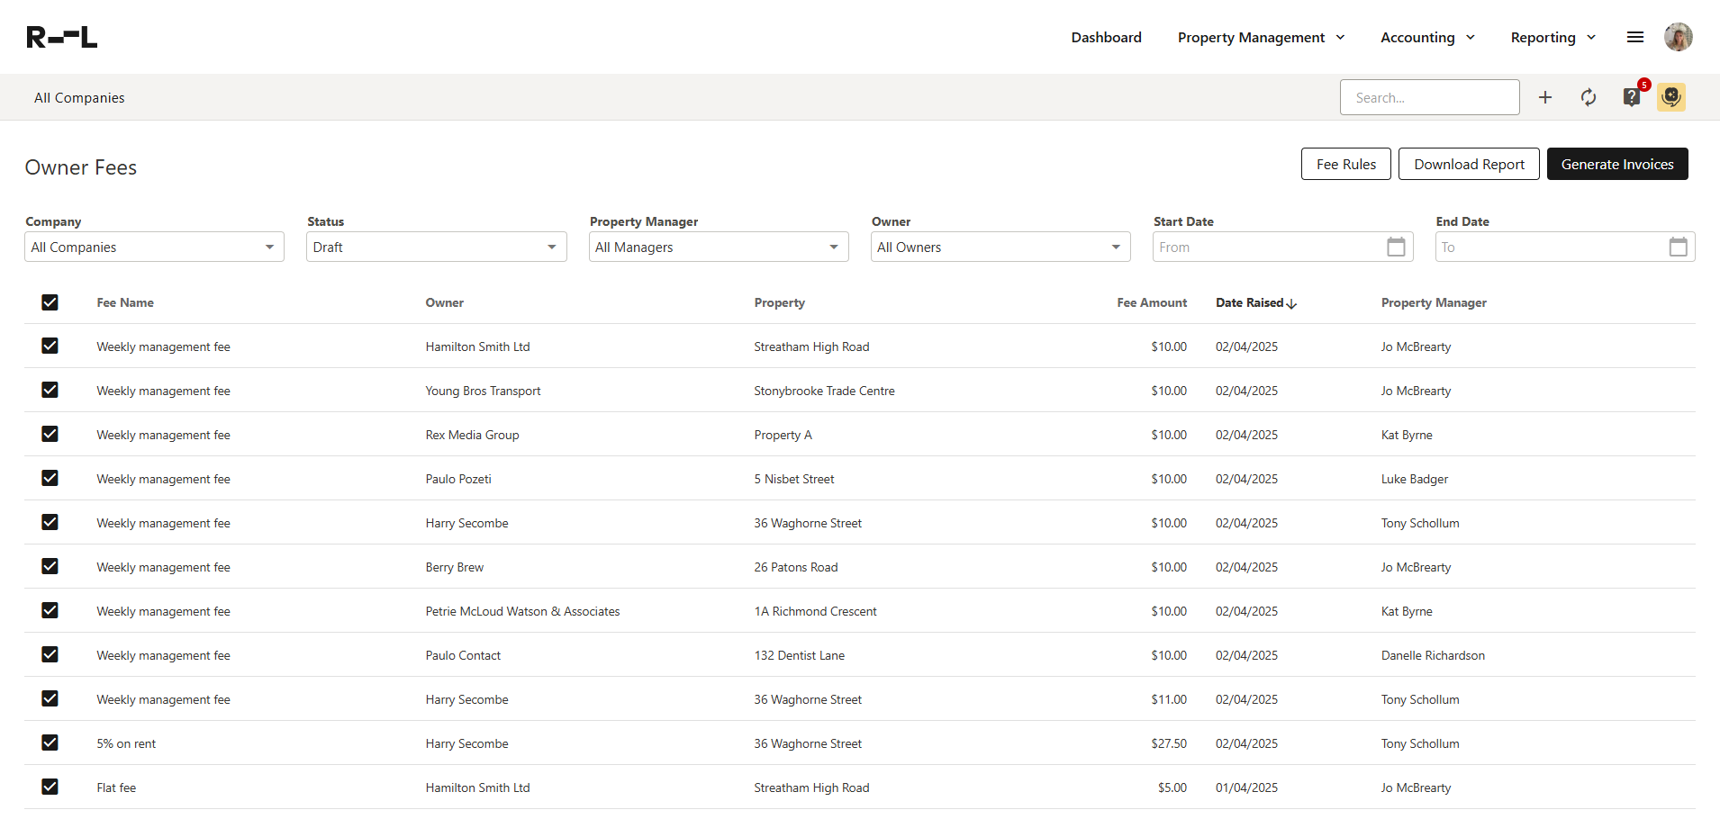Uncheck the Paulo Contact row checkbox
Image resolution: width=1720 pixels, height=819 pixels.
(50, 654)
